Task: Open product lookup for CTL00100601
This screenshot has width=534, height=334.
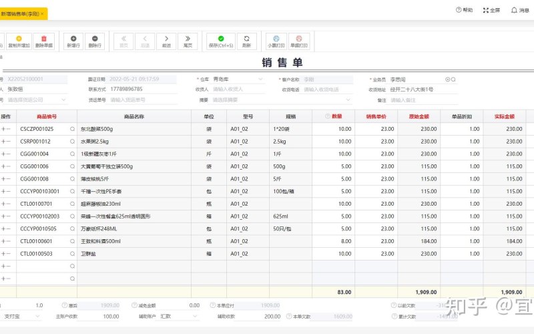Action: tap(72, 241)
